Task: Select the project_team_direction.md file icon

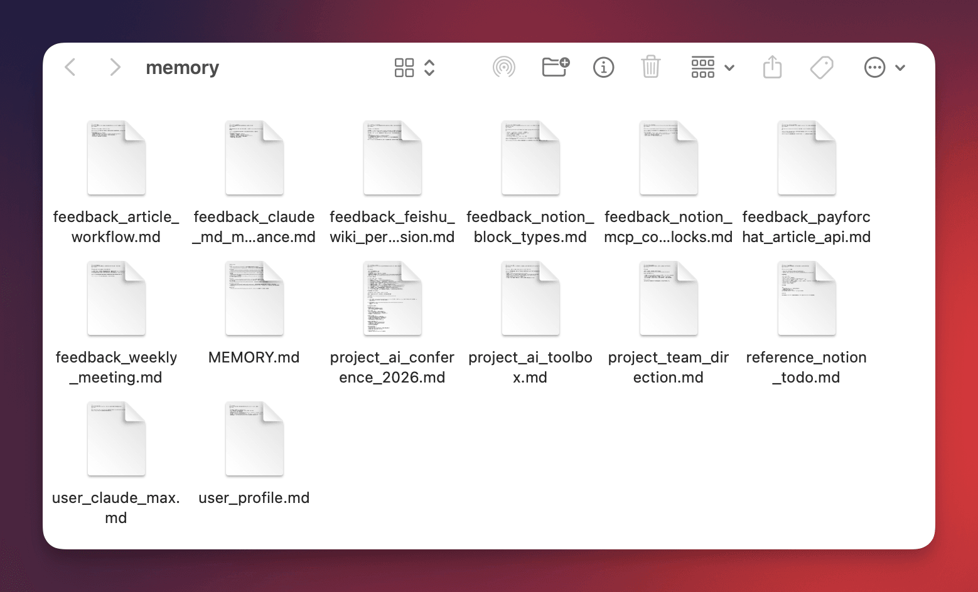Action: [x=669, y=298]
